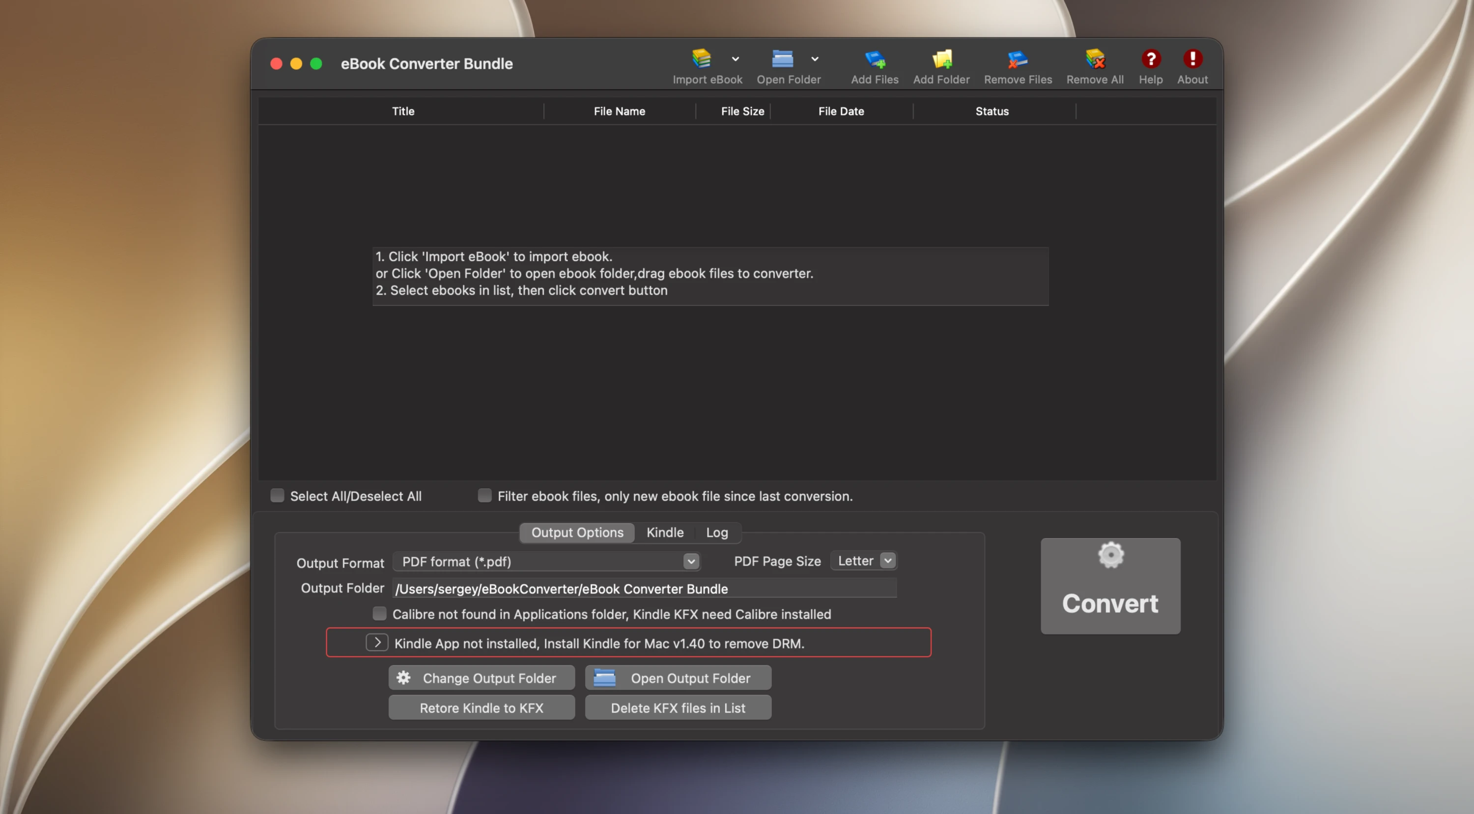Click the Output Folder path field
This screenshot has height=814, width=1474.
point(645,589)
